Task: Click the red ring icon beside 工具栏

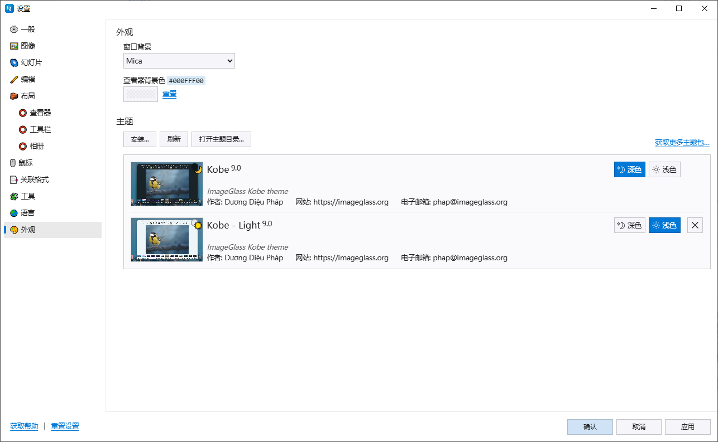Action: point(23,129)
